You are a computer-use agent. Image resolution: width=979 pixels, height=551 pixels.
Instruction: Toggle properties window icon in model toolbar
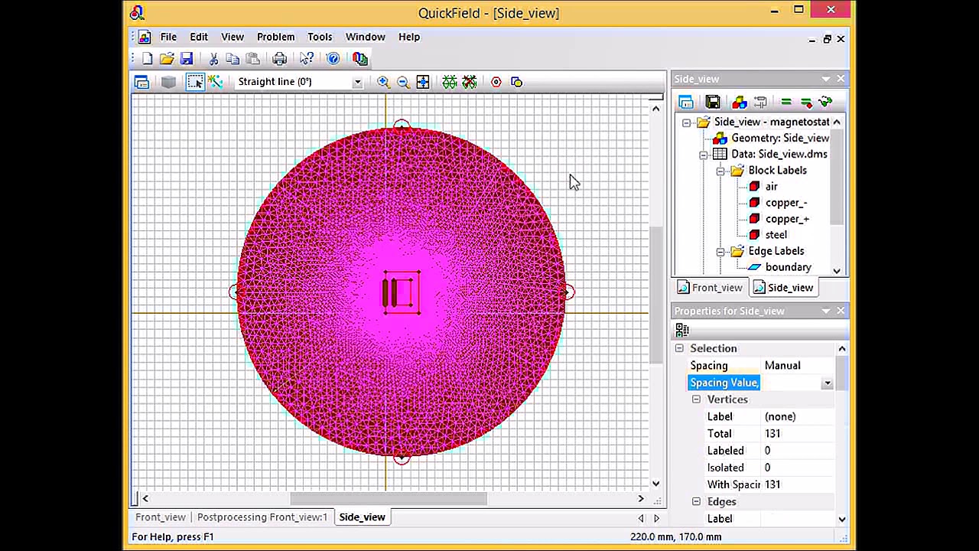coord(141,82)
